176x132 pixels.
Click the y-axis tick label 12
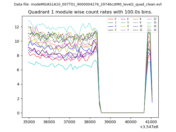click(17, 27)
